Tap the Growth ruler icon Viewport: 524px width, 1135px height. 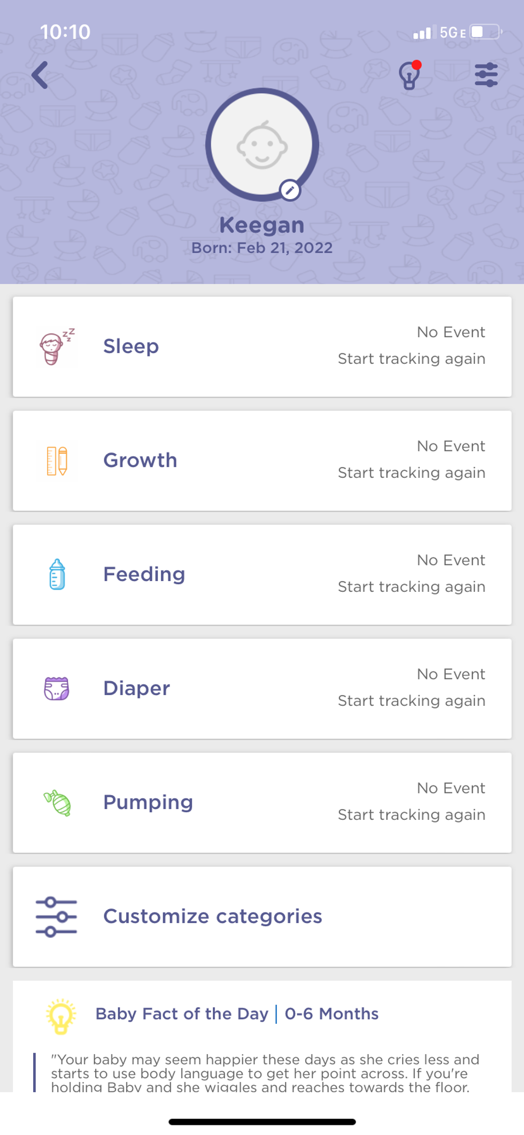(x=57, y=461)
